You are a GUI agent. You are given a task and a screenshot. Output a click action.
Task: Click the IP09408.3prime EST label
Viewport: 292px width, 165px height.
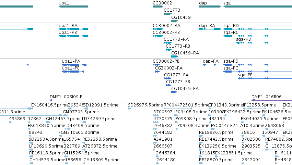pos(191,112)
